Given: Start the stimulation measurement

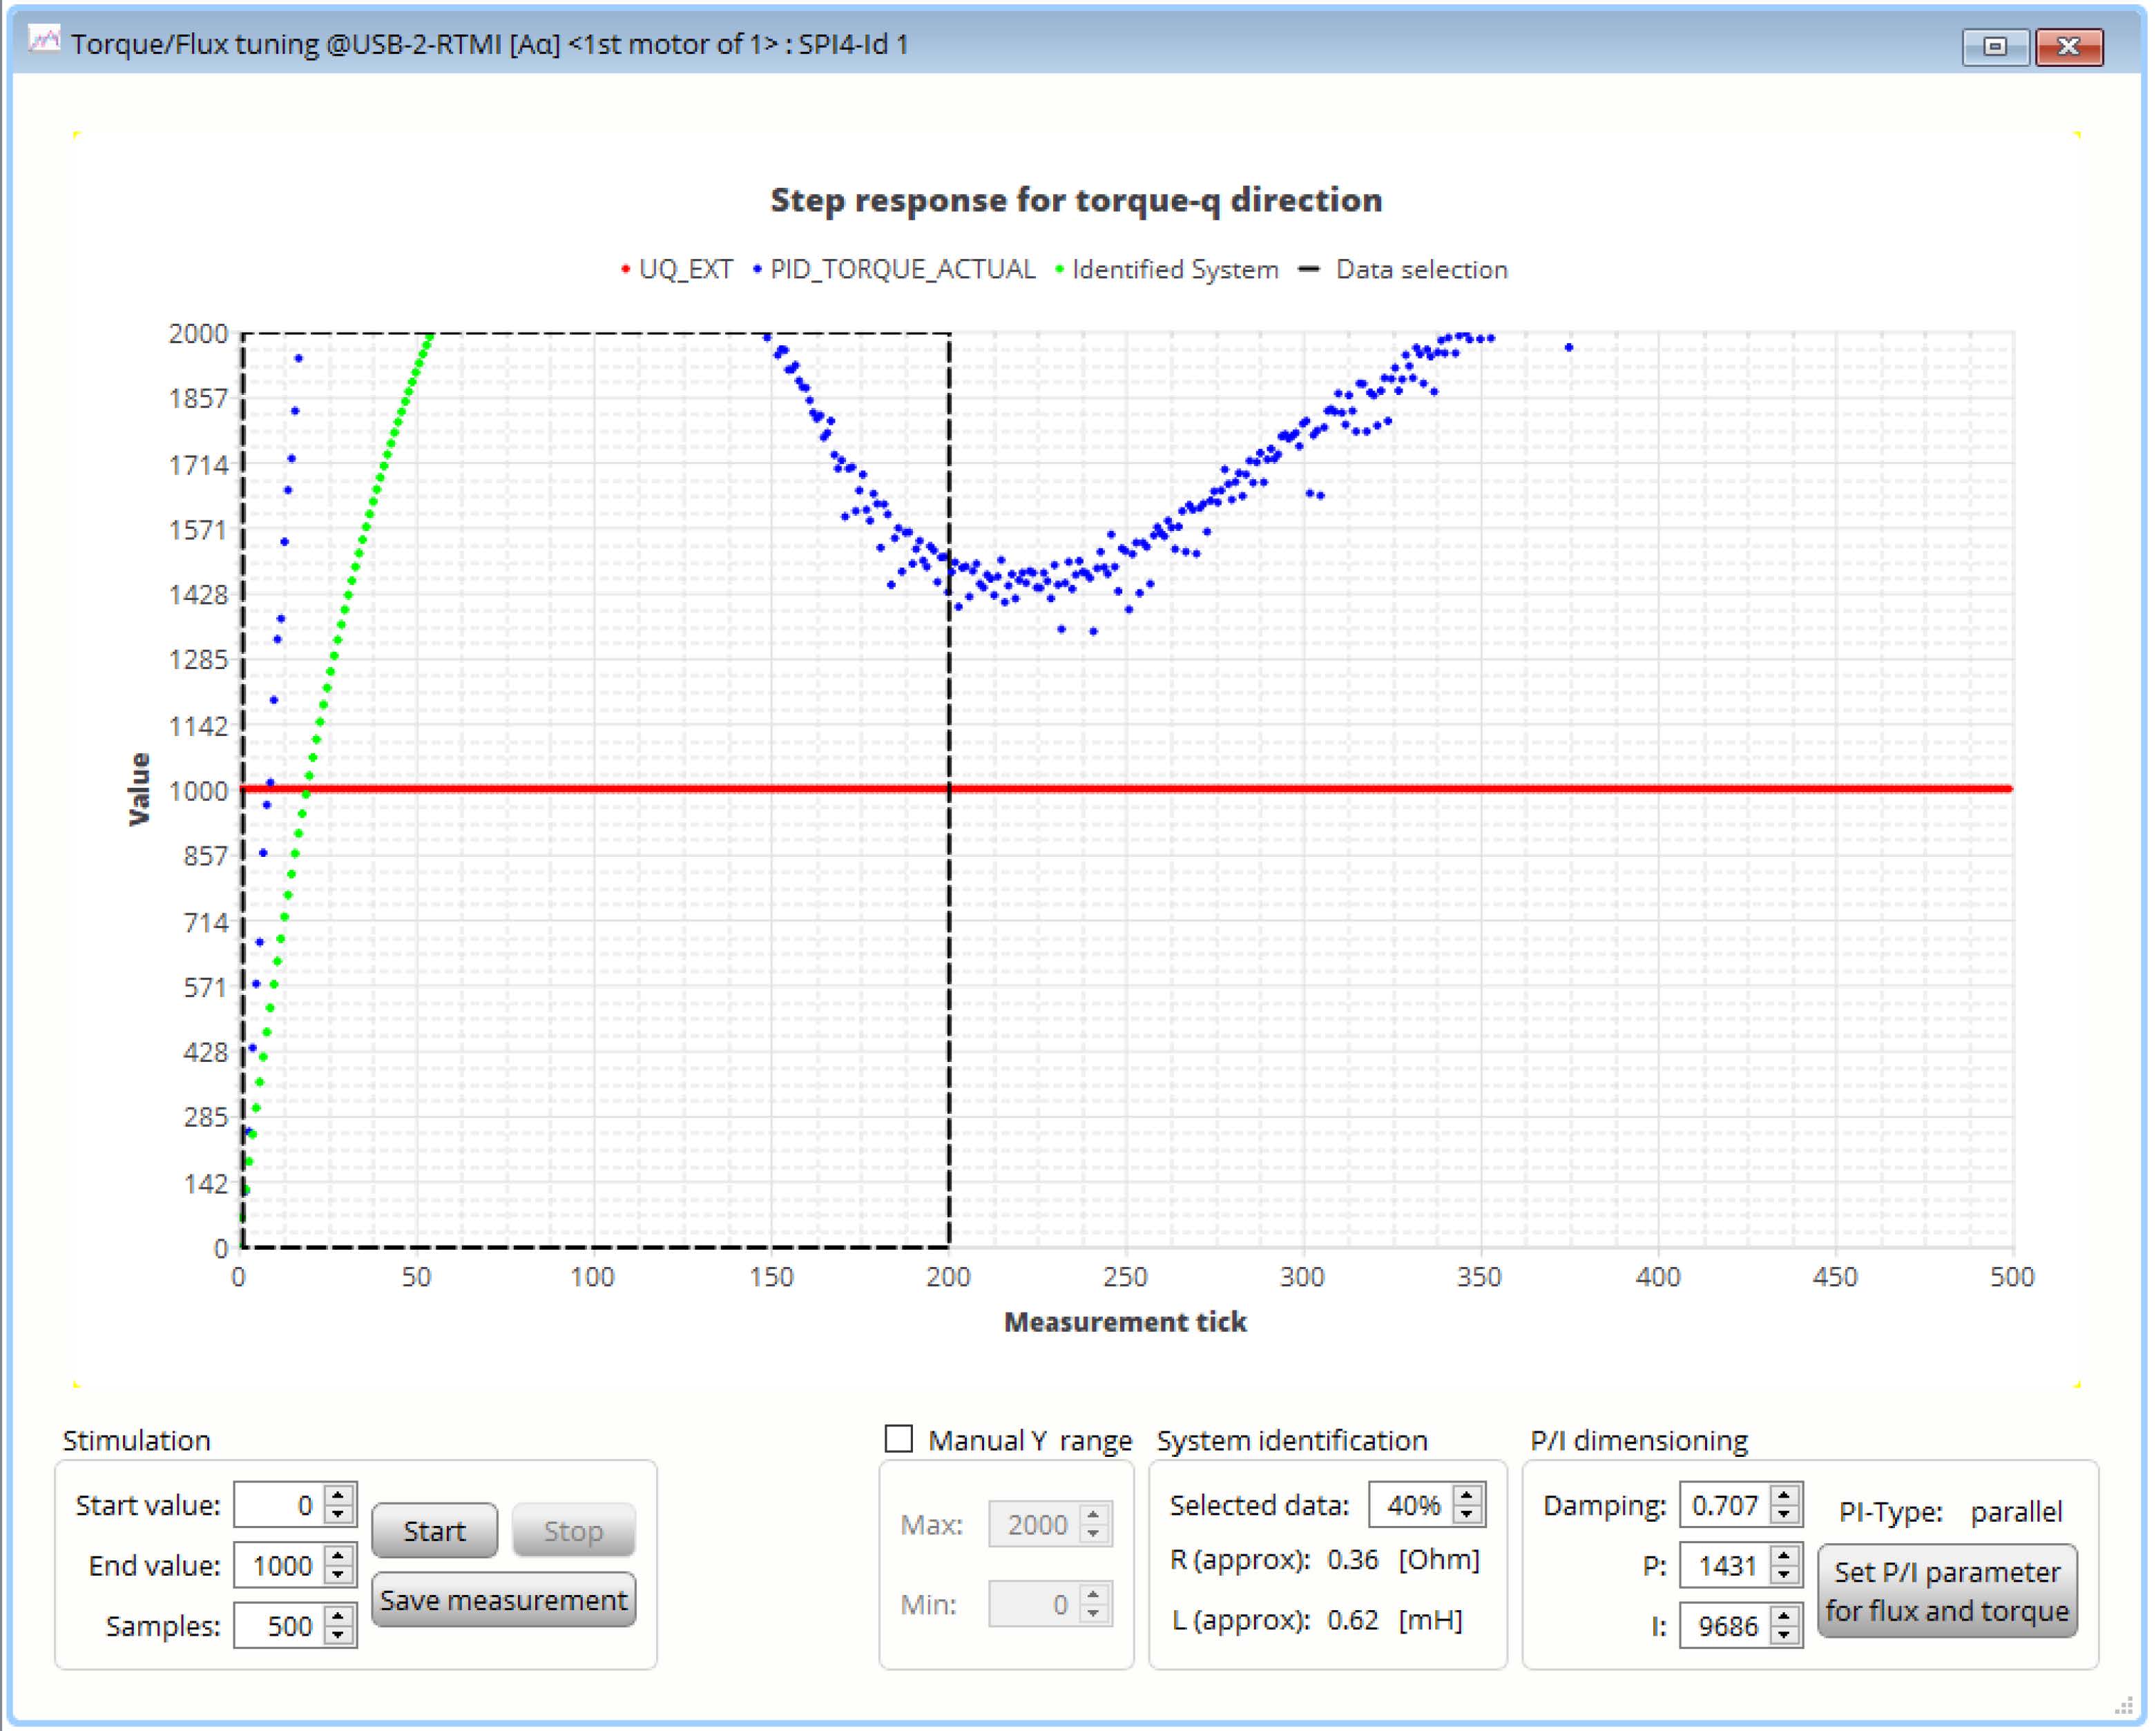Looking at the screenshot, I should [x=434, y=1531].
